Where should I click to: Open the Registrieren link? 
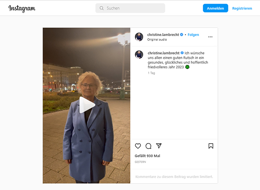click(x=242, y=8)
